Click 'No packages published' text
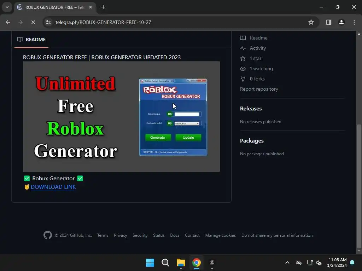Viewport: 362px width, 271px height. pos(262,154)
